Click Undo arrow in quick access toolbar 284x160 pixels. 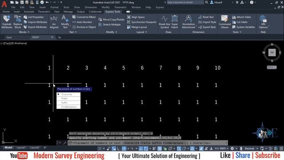pyautogui.click(x=47, y=2)
